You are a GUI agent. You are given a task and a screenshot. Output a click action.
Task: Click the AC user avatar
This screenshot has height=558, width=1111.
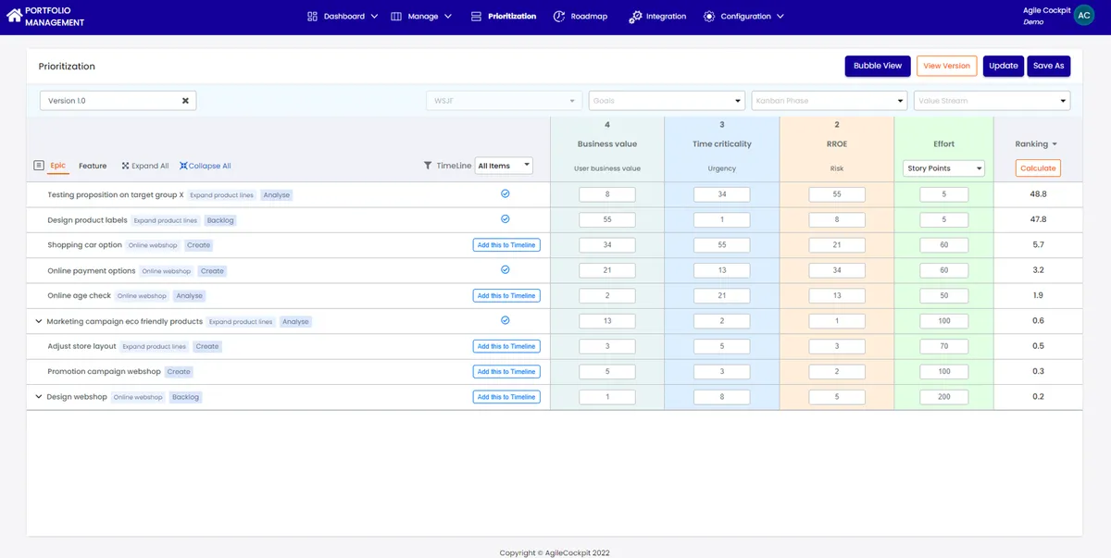click(1084, 16)
